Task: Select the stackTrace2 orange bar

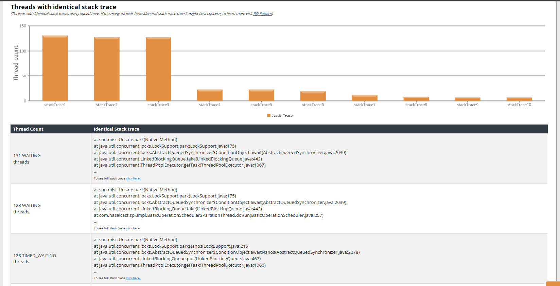Action: coord(107,69)
